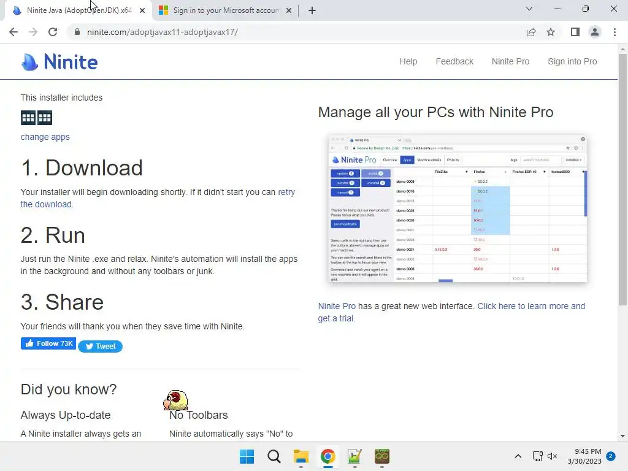
Task: Open the notification badge
Action: (611, 456)
